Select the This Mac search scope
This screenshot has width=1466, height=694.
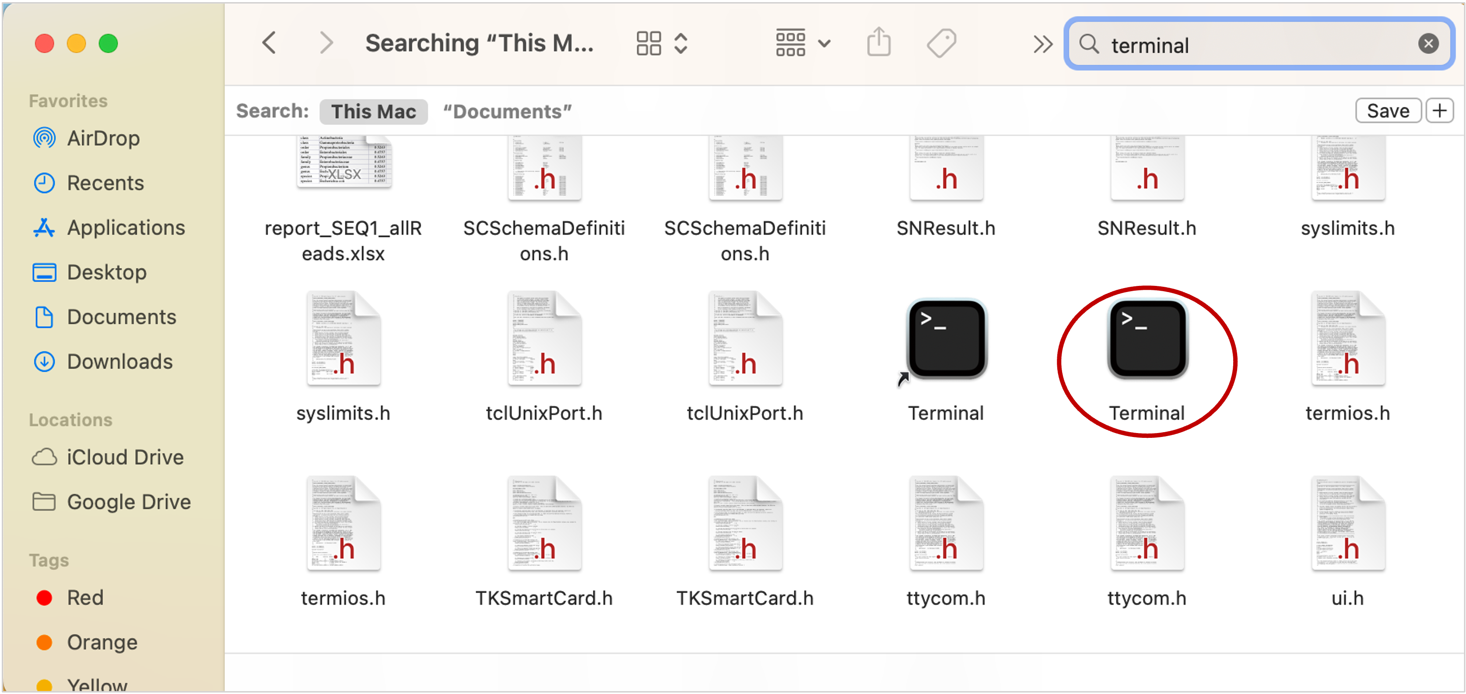click(373, 111)
